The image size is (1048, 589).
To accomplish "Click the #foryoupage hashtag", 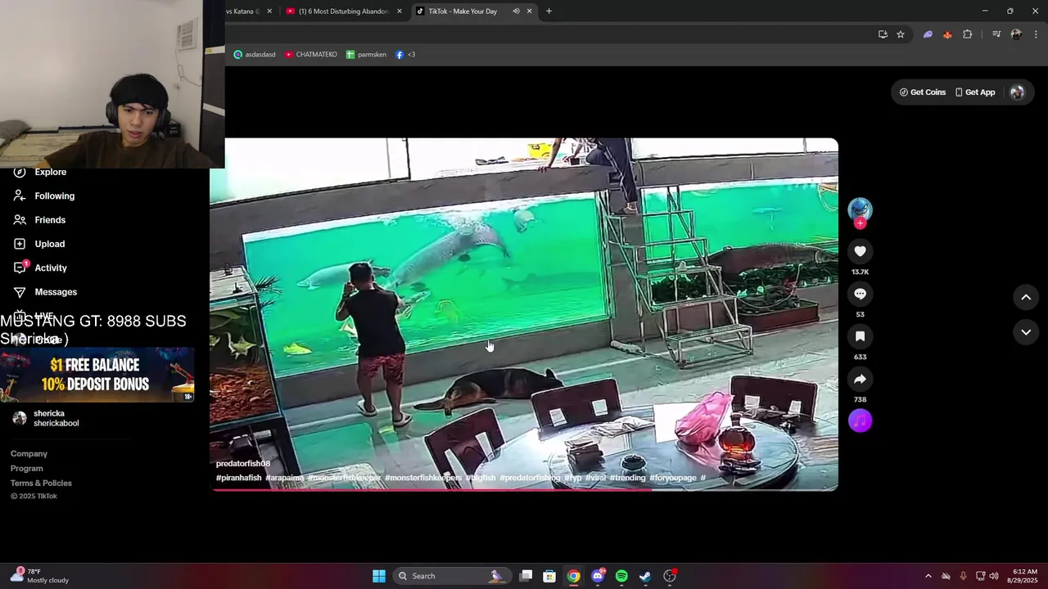I will point(673,478).
